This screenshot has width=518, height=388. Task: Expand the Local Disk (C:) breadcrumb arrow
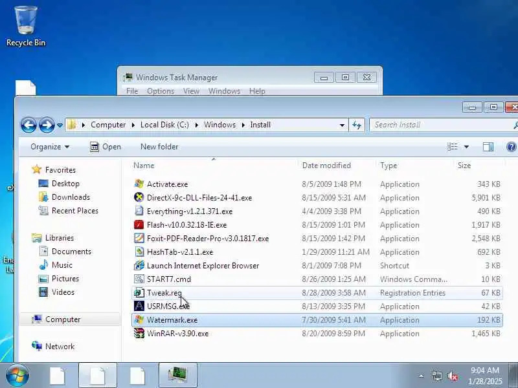tap(197, 125)
